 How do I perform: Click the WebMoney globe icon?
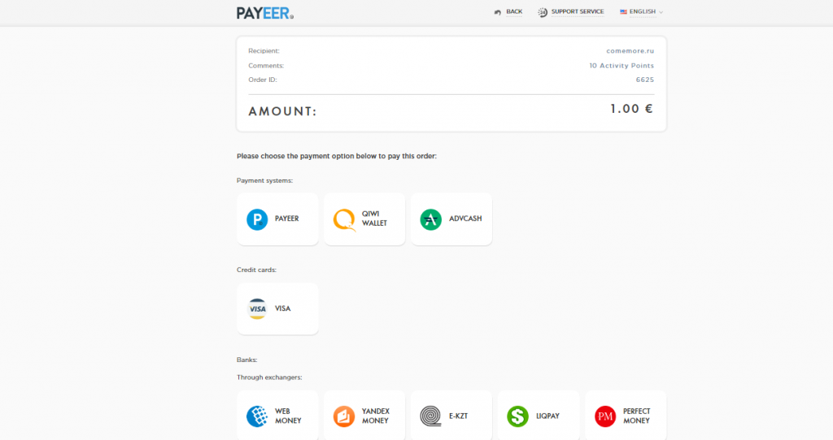pos(257,416)
